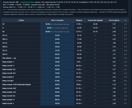Click the red EV -19.5% note in X row
This screenshot has height=108, width=132.
click(x=60, y=28)
